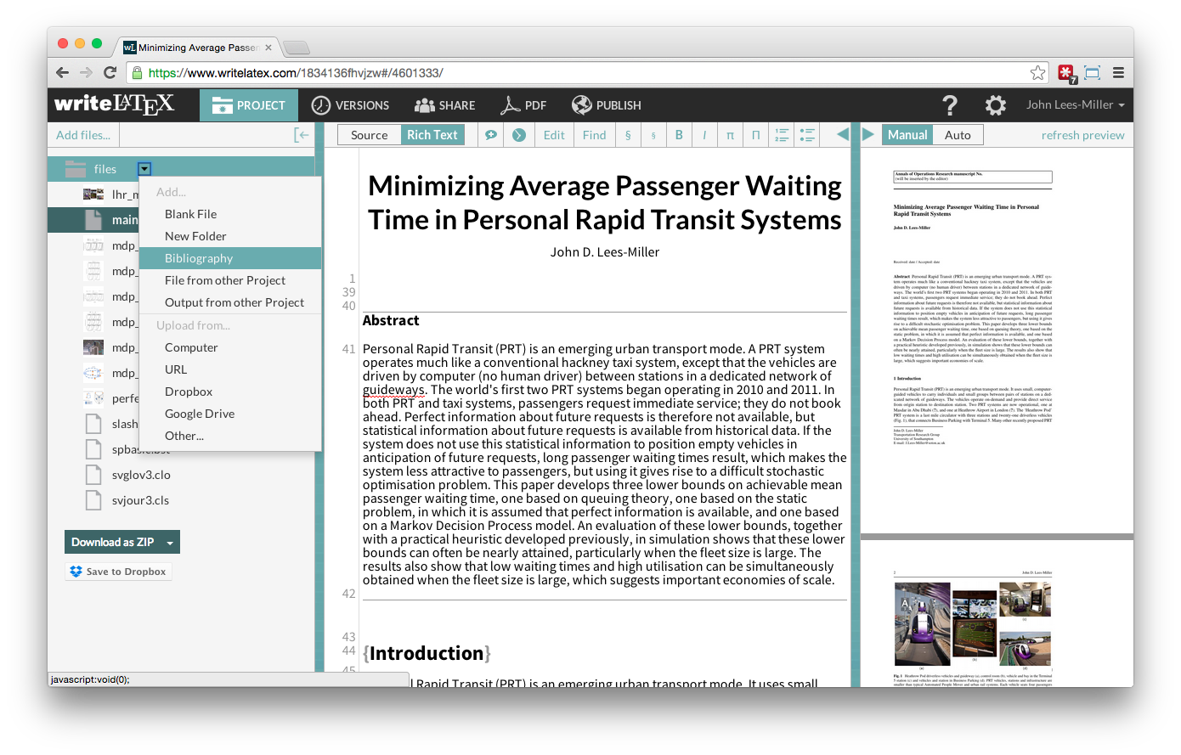The height and width of the screenshot is (755, 1181).
Task: Switch editor to Rich Text mode
Action: point(432,135)
